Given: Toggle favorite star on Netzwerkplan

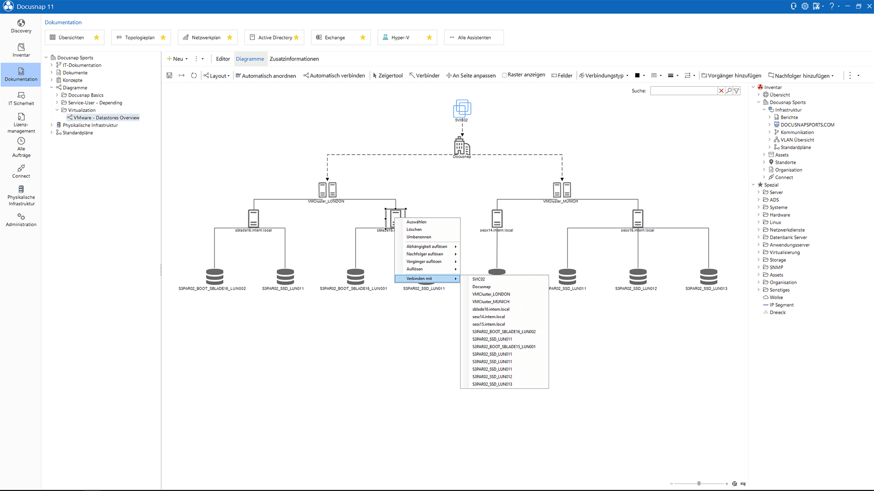Looking at the screenshot, I should (x=229, y=37).
